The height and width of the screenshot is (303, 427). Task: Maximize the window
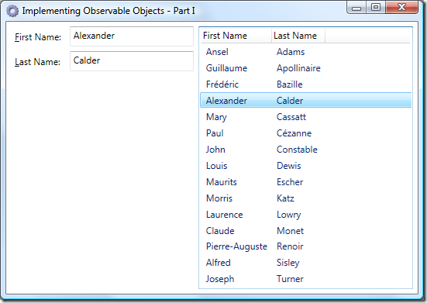pos(376,7)
